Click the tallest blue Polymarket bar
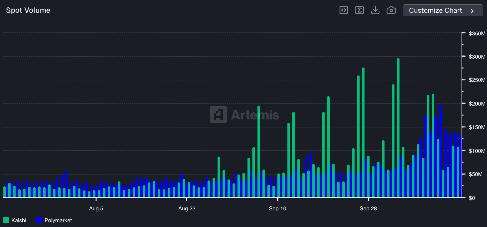Screen dimensions: 487x227 pyautogui.click(x=440, y=150)
